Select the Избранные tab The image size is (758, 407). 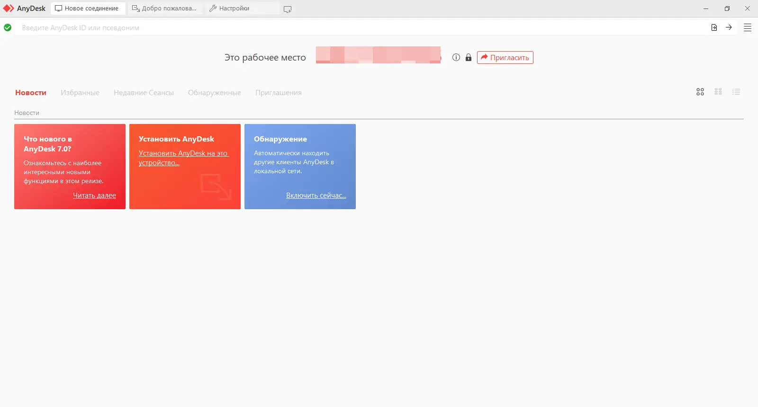click(80, 93)
